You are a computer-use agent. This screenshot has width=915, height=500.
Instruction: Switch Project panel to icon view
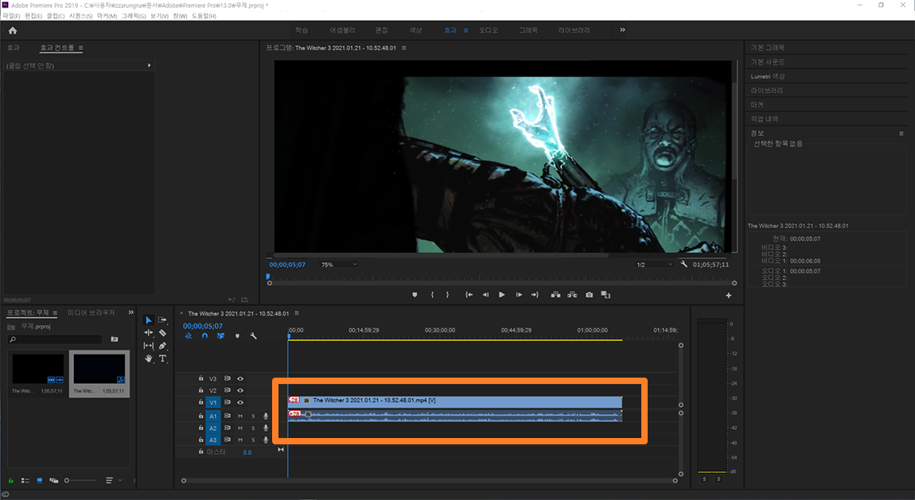tap(40, 480)
